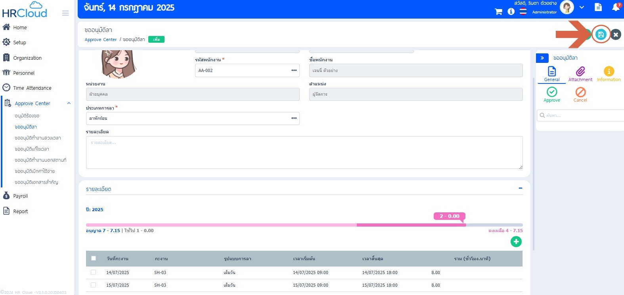Open ขออนุมัติทำงานล่วงเวลา in the sidebar
Screen dimensions: 624x295
pyautogui.click(x=38, y=138)
